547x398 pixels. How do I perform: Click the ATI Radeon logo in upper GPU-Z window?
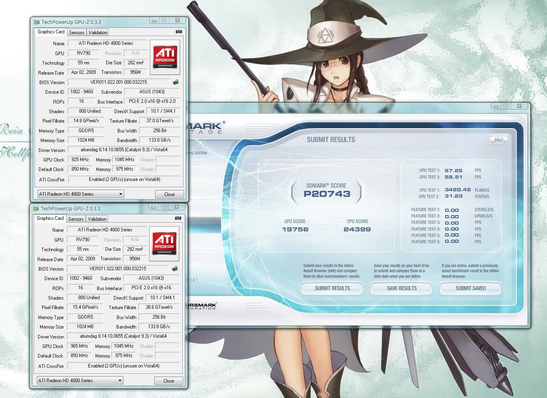[x=165, y=57]
